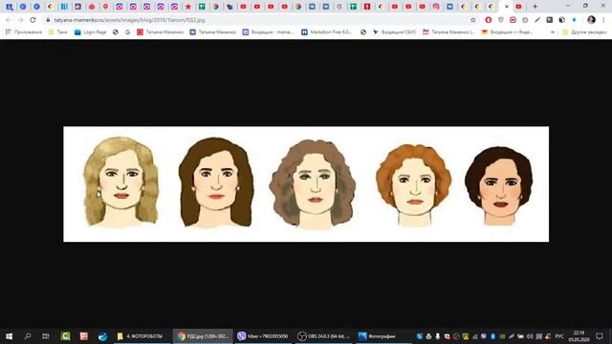Open the taskbar clock and calendar

coord(579,336)
